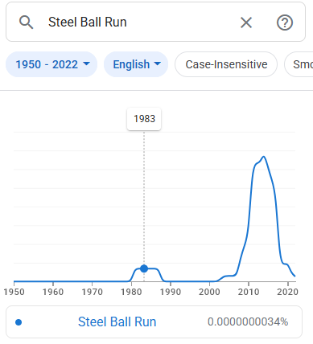This screenshot has width=313, height=344.
Task: Click the 2020 x-axis label
Action: pos(287,292)
